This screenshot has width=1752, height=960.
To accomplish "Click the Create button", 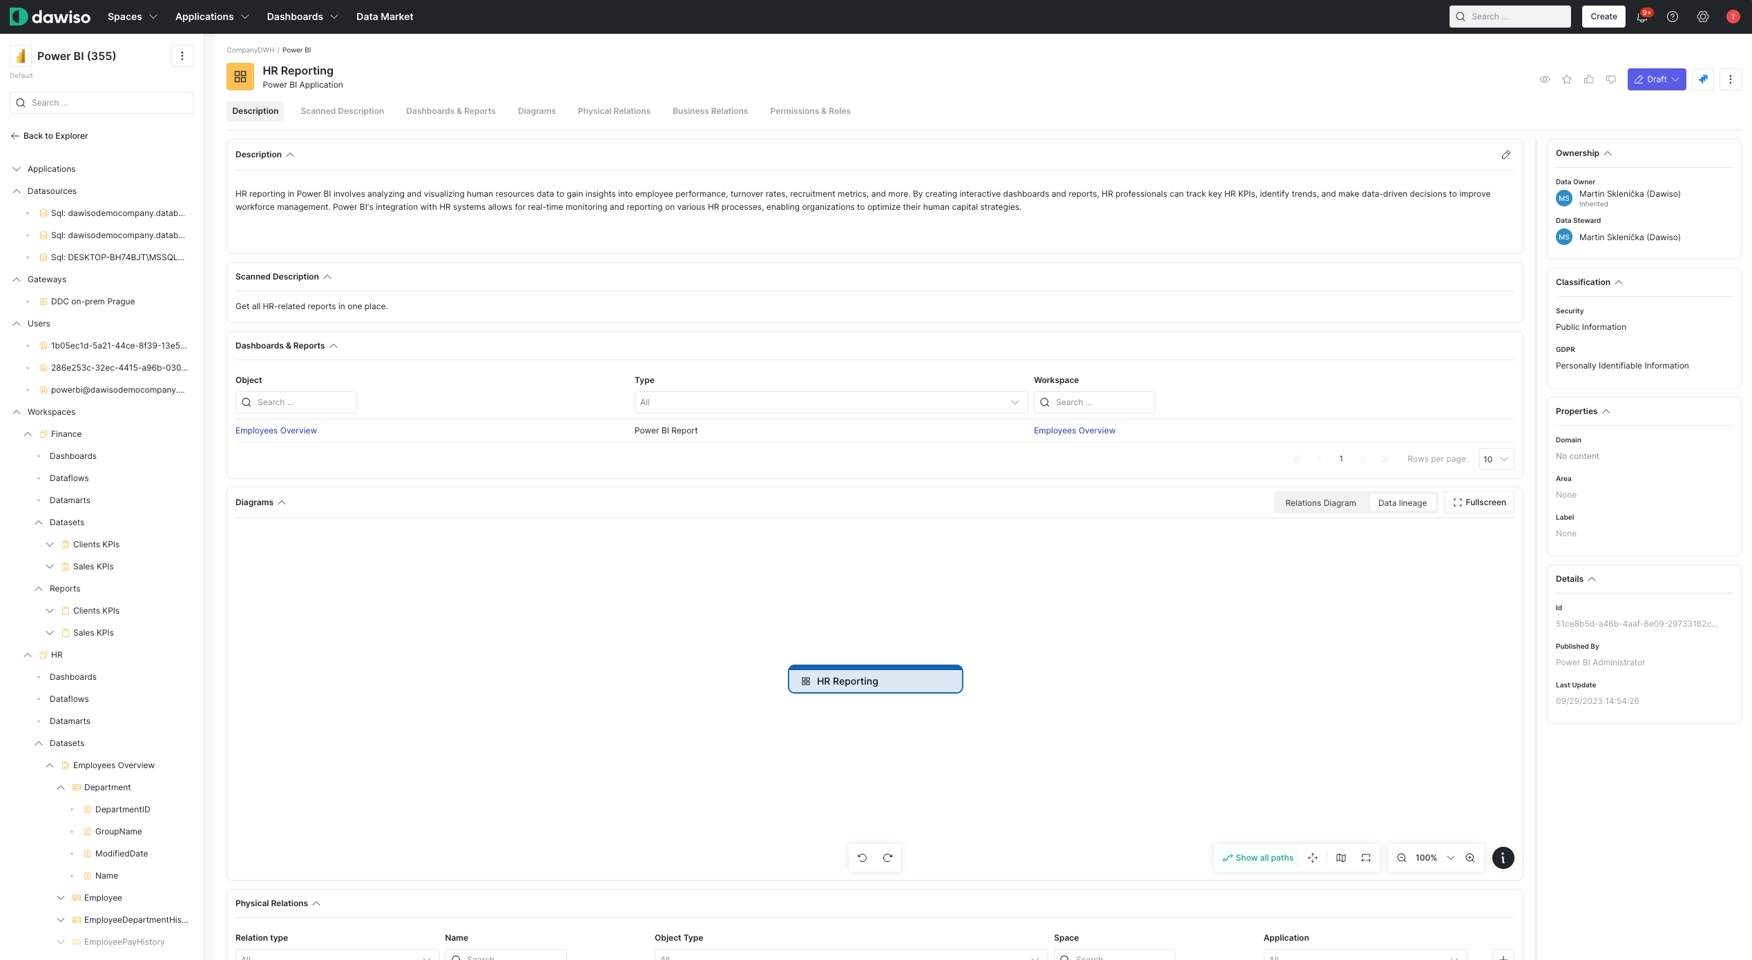I will pyautogui.click(x=1604, y=17).
